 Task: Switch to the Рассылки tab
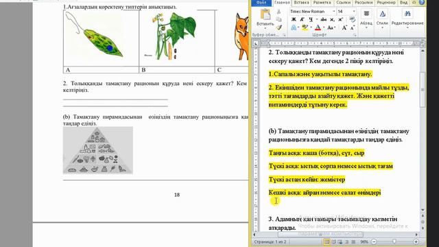click(364, 3)
